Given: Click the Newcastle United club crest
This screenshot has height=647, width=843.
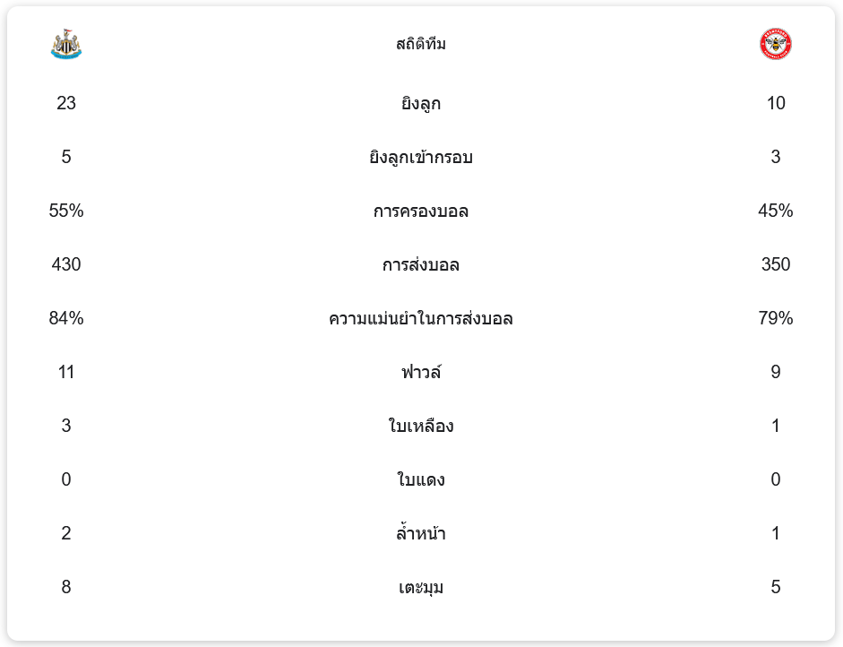Looking at the screenshot, I should (x=66, y=44).
